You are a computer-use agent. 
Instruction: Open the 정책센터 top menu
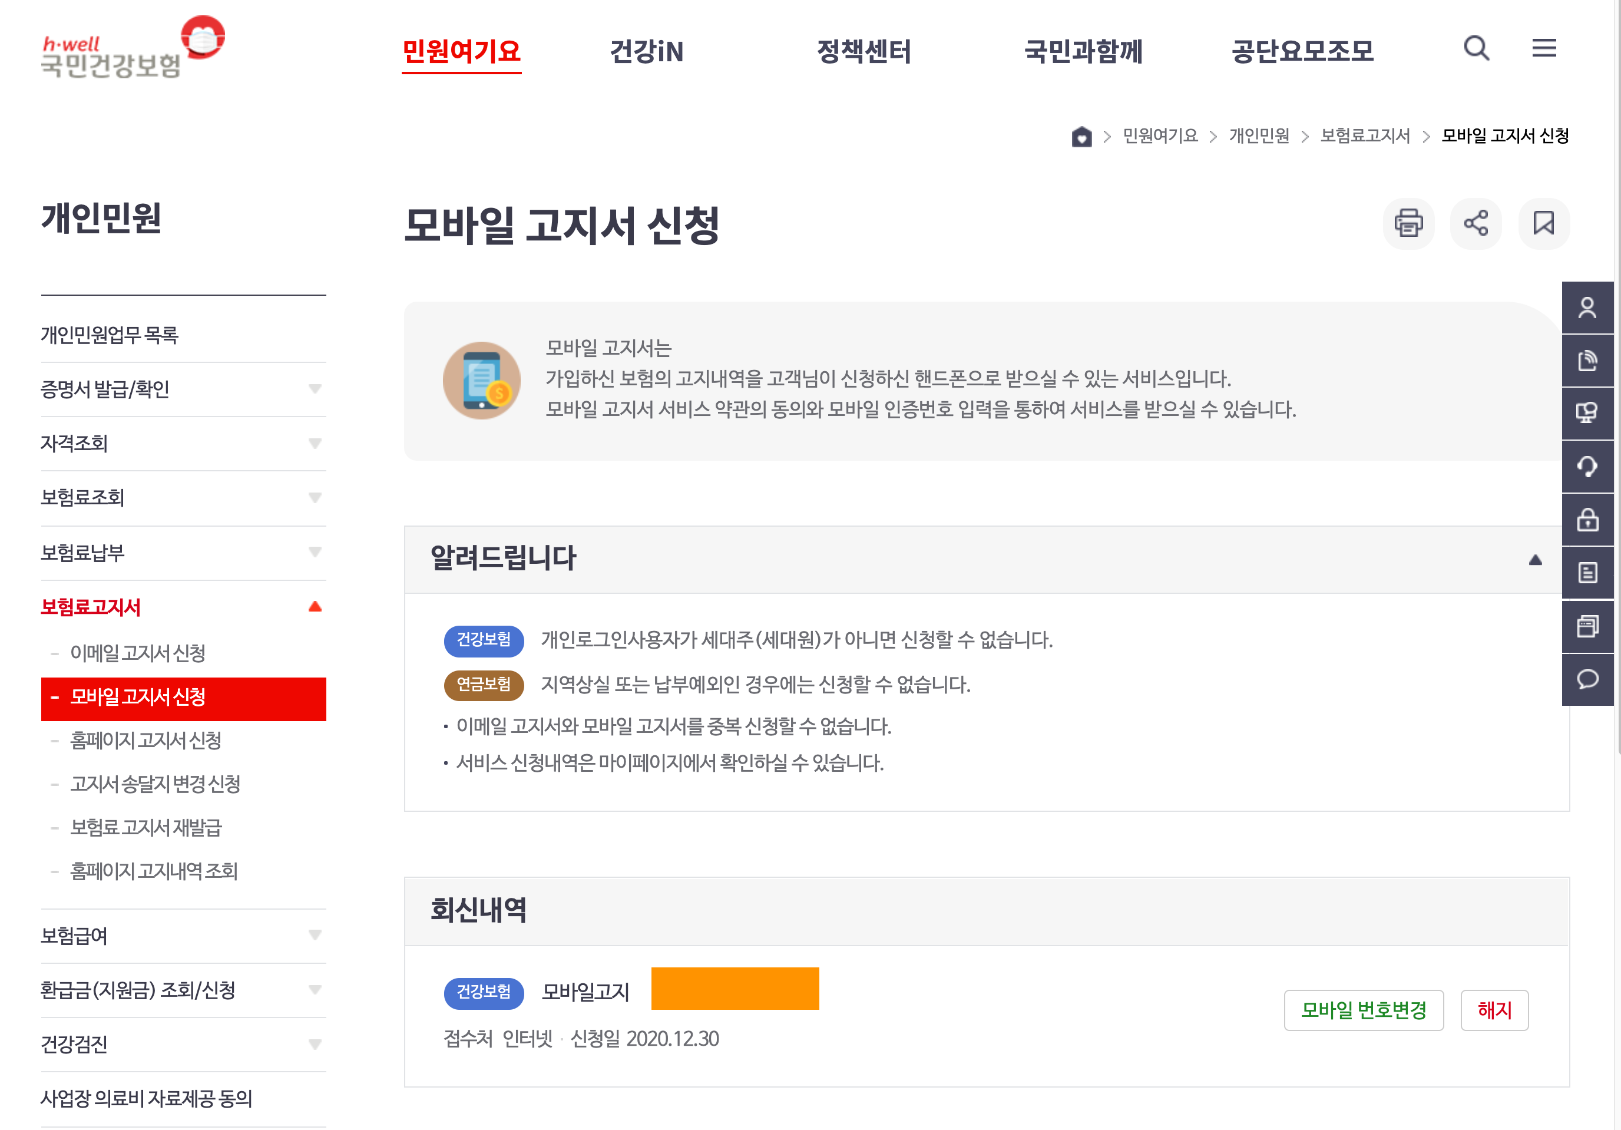[x=864, y=52]
